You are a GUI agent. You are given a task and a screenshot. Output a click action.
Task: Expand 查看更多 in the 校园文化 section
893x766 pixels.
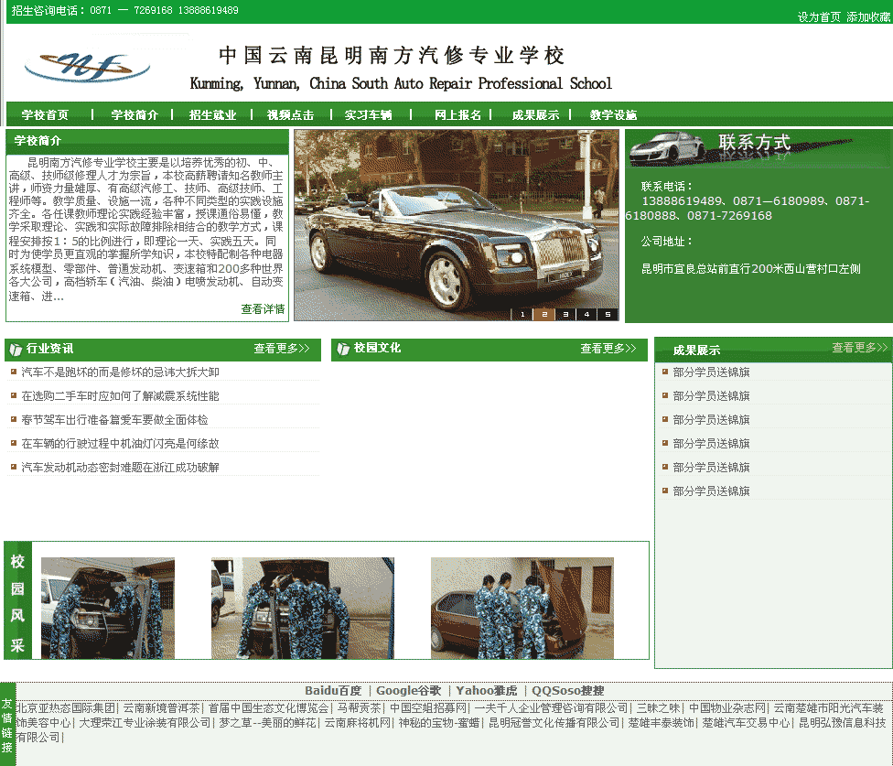[x=608, y=349]
